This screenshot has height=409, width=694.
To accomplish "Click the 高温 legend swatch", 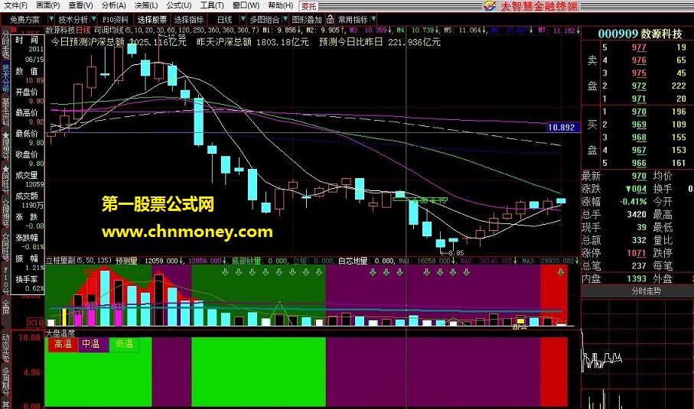I will tap(63, 344).
